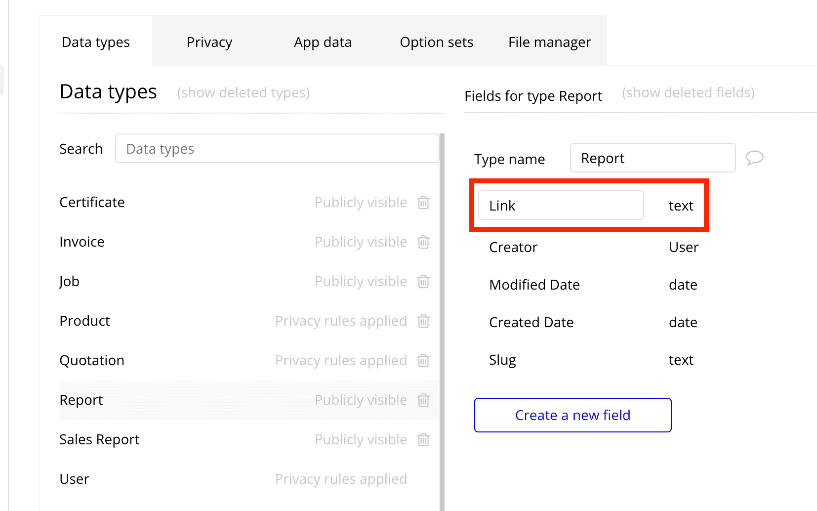Click trash icon next to Invoice

coord(423,242)
